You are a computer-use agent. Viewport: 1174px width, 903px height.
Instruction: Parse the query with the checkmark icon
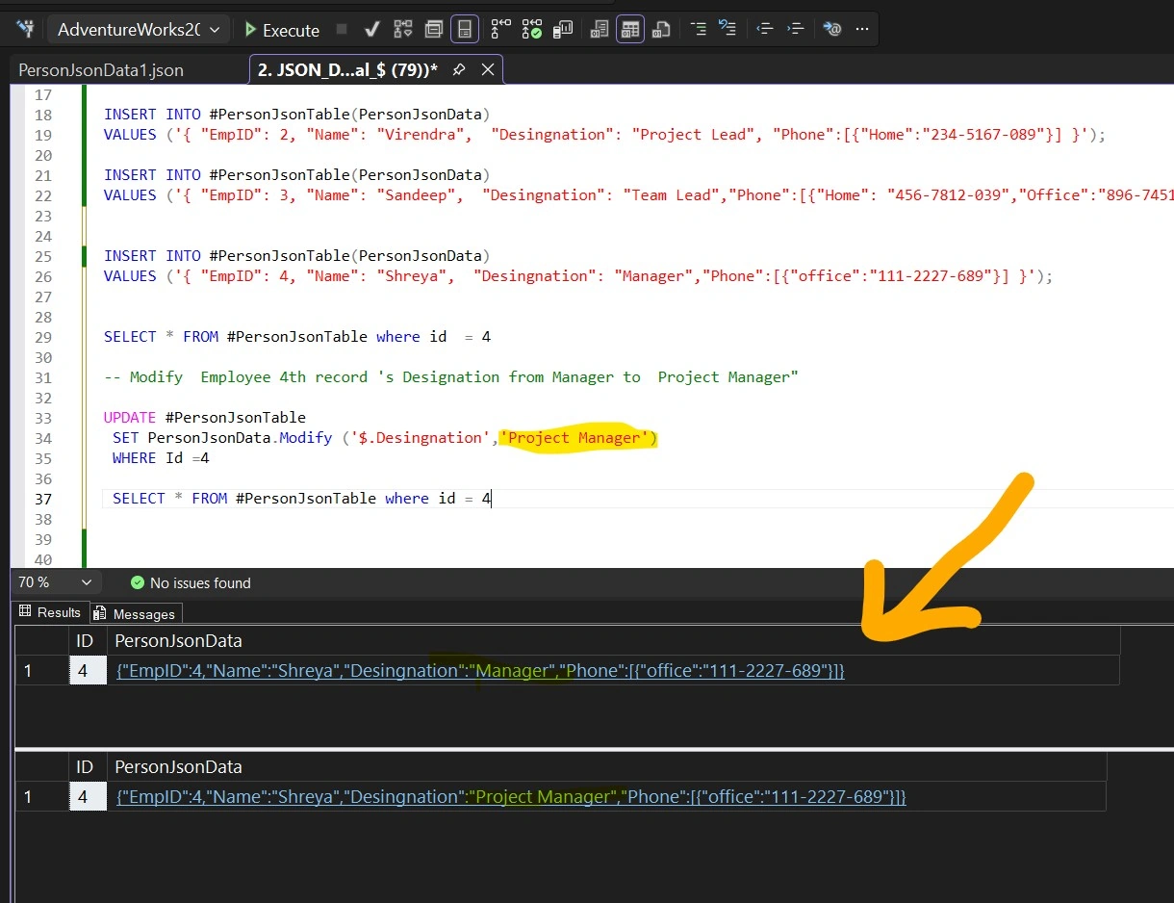(371, 30)
